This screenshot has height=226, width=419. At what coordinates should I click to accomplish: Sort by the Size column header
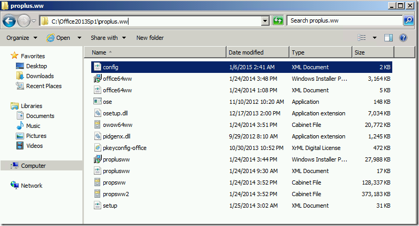(x=373, y=52)
